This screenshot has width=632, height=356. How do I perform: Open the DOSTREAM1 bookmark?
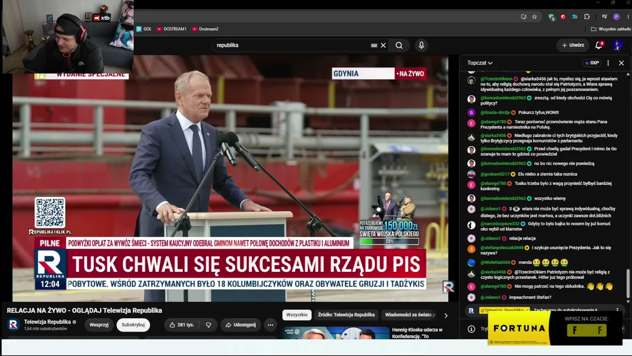coord(171,29)
